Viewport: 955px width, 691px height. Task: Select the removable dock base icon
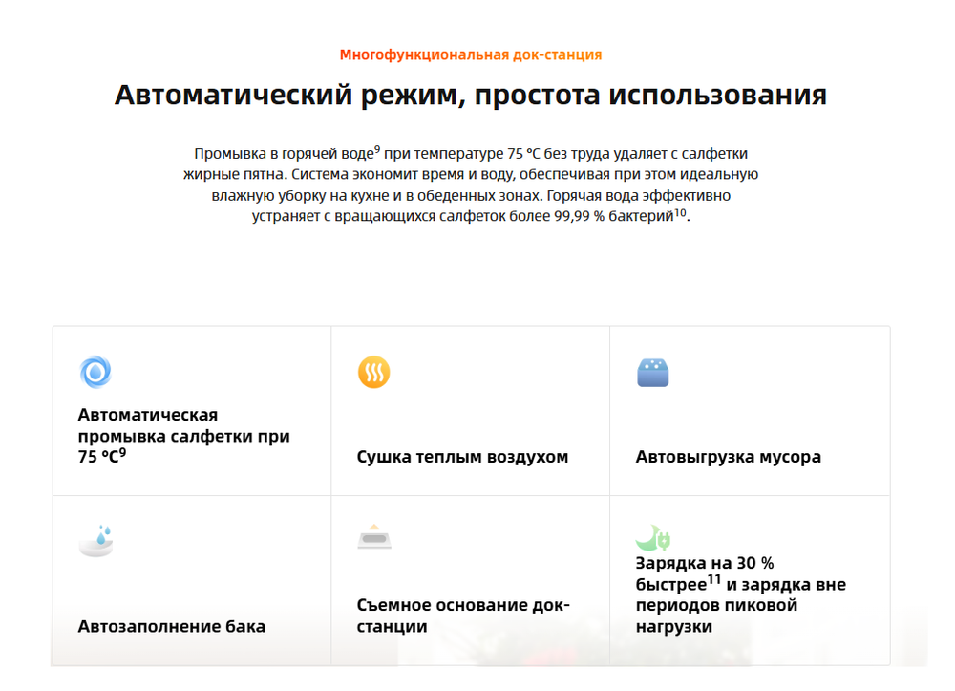375,537
